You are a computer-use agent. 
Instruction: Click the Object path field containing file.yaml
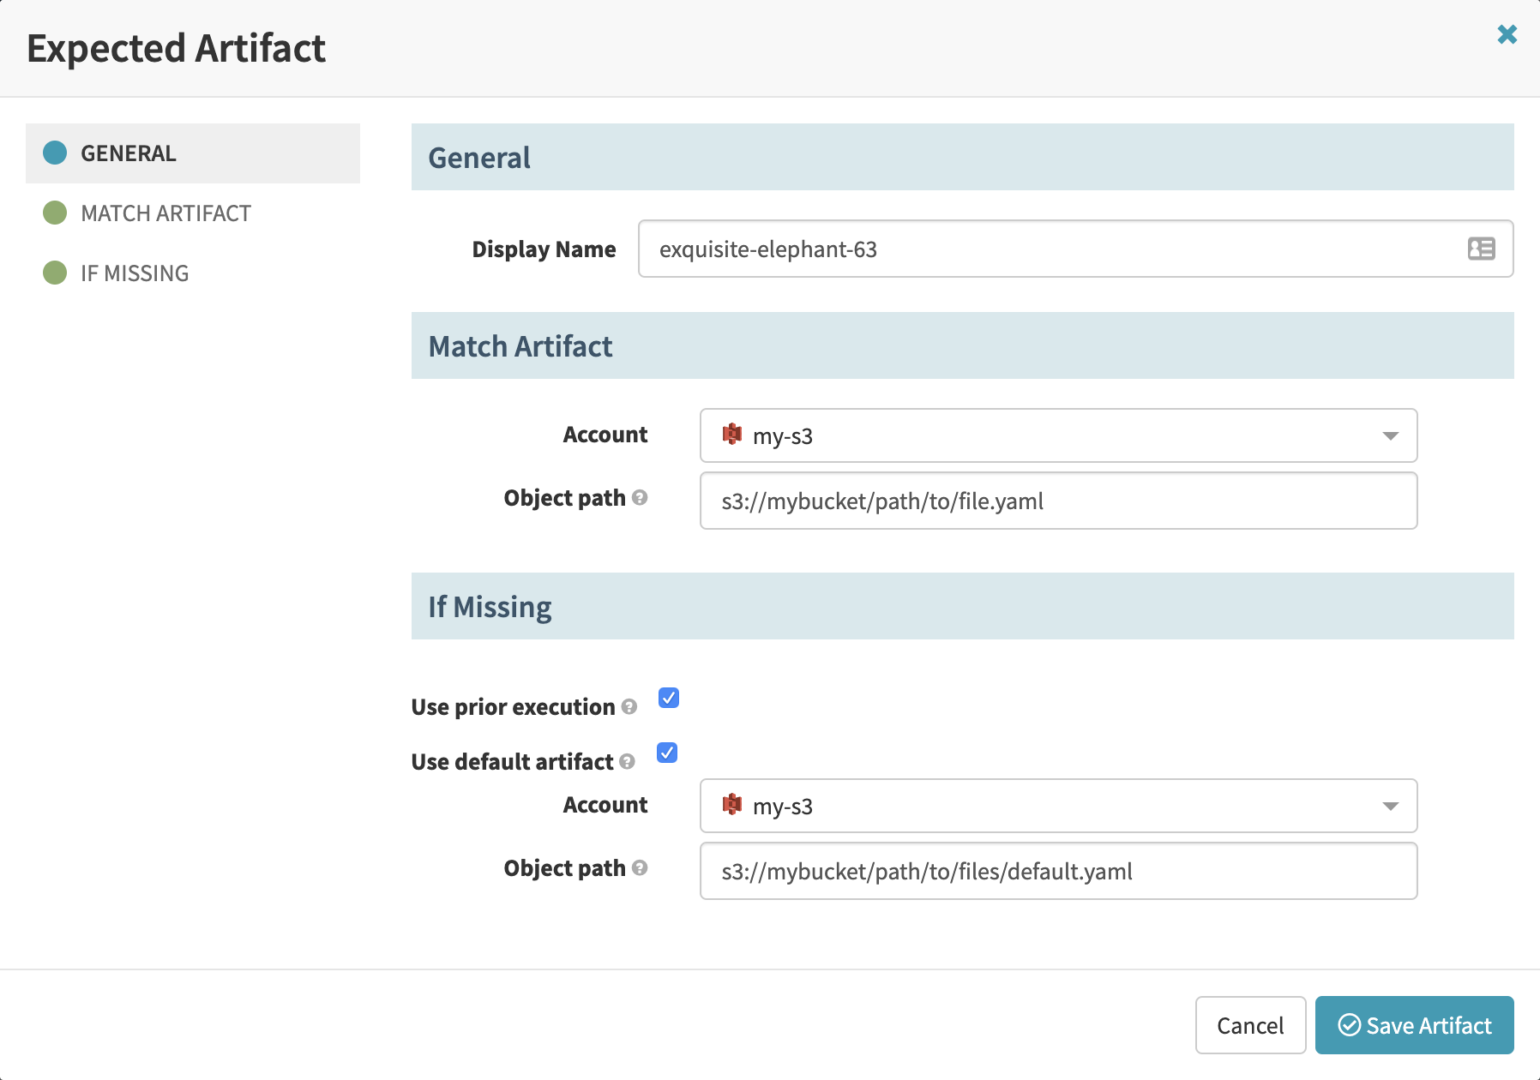[x=1058, y=501]
